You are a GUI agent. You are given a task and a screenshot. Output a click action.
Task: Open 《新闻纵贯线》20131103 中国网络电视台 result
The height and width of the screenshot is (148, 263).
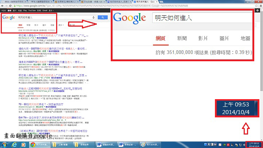pyautogui.click(x=53, y=131)
